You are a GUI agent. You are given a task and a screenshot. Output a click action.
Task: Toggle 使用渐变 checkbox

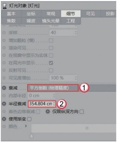point(29,119)
